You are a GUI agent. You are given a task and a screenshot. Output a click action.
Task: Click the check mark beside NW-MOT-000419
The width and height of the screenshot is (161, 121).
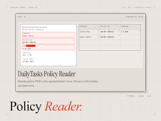click(119, 31)
